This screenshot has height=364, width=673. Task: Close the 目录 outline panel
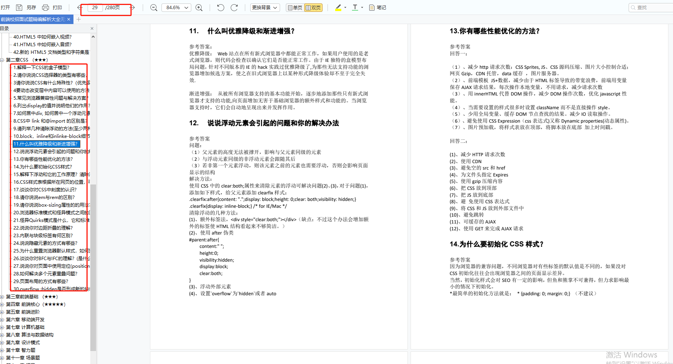[x=92, y=28]
